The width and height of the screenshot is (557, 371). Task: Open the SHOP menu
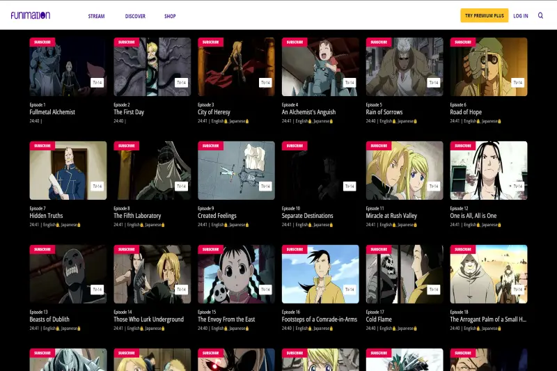(170, 16)
